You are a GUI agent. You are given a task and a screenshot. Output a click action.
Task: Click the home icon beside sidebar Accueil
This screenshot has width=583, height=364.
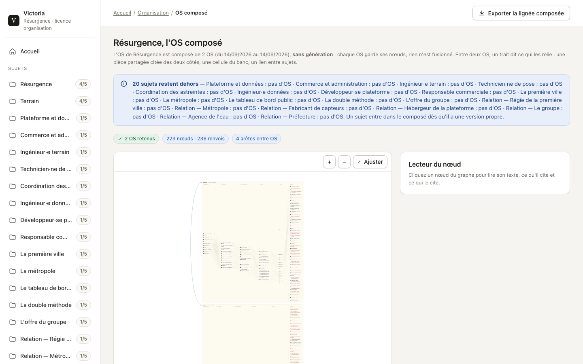click(13, 51)
